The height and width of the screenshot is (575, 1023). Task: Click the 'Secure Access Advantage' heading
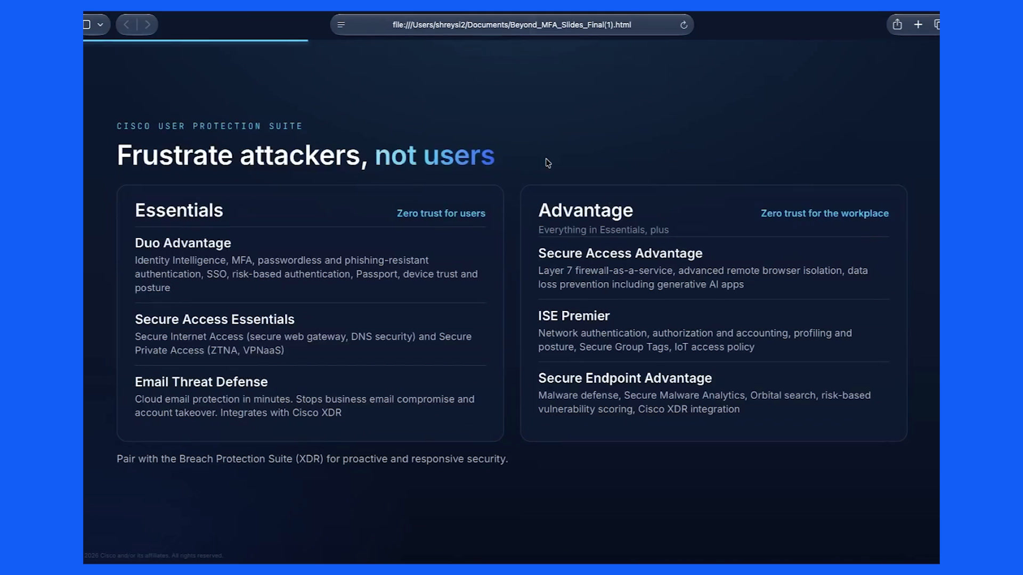pos(620,253)
